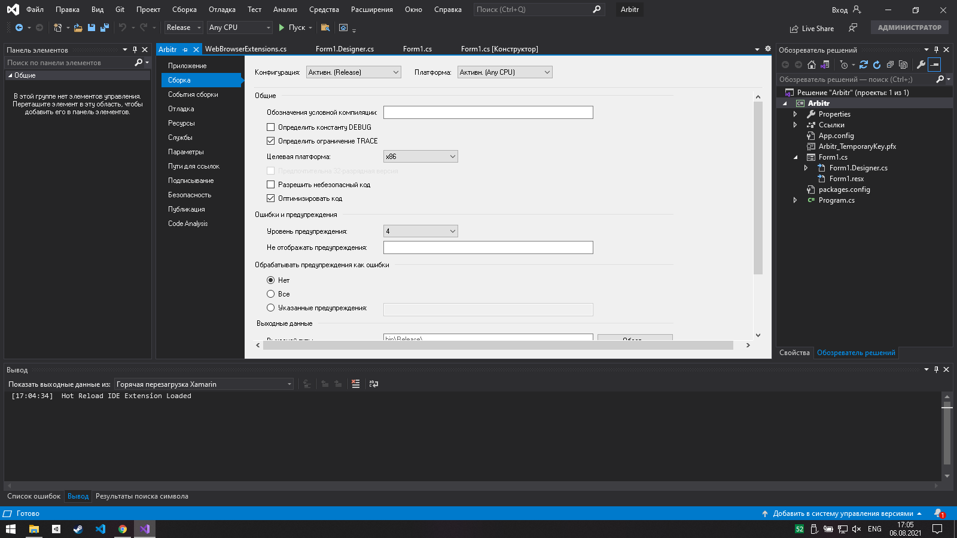This screenshot has width=957, height=538.
Task: Open VS Code from the taskbar
Action: click(x=100, y=529)
